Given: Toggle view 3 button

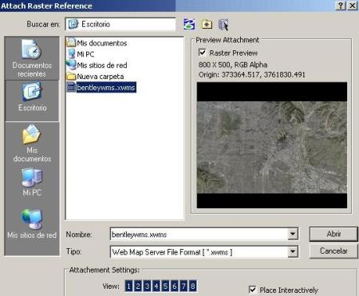Looking at the screenshot, I should tap(147, 286).
